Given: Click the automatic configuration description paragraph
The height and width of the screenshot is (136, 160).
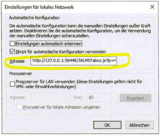Looking at the screenshot, I should pos(80,31).
